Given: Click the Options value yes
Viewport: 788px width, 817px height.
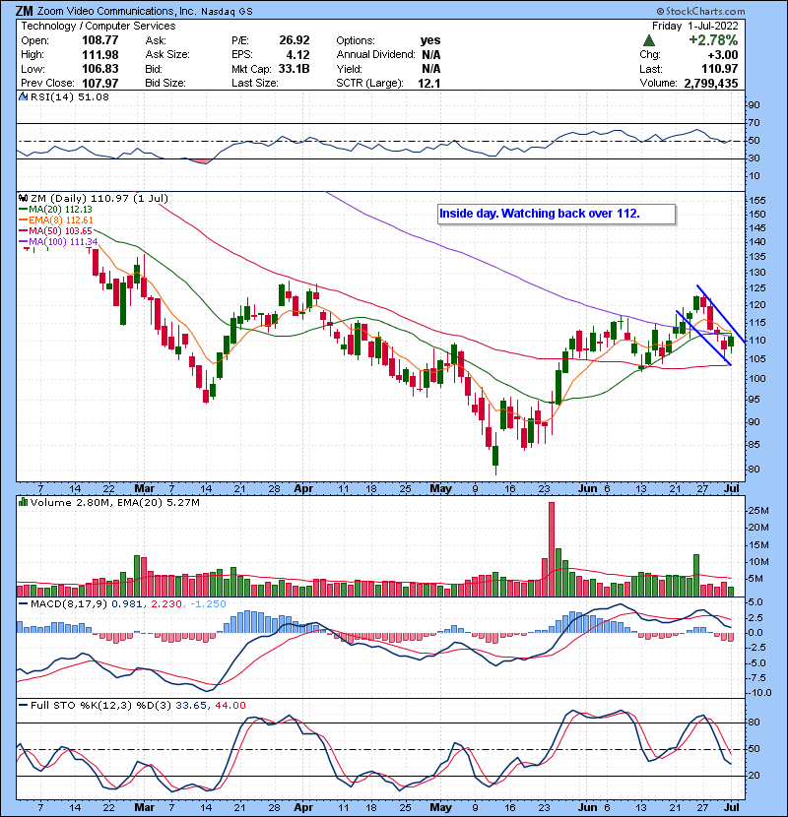Looking at the screenshot, I should [430, 40].
